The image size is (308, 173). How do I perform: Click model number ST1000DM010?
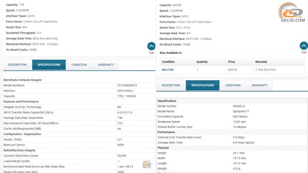(x=127, y=86)
